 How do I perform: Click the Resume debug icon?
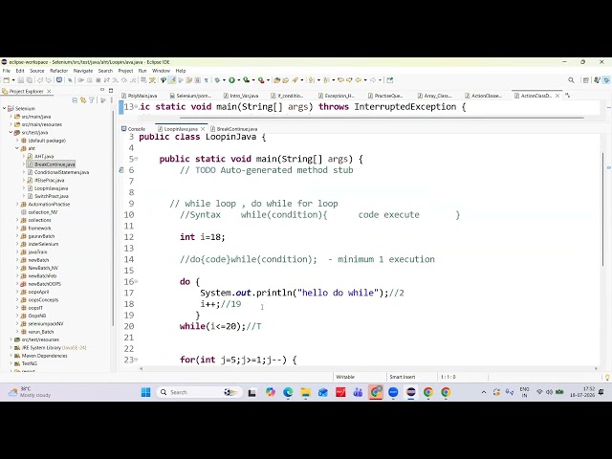[x=80, y=80]
